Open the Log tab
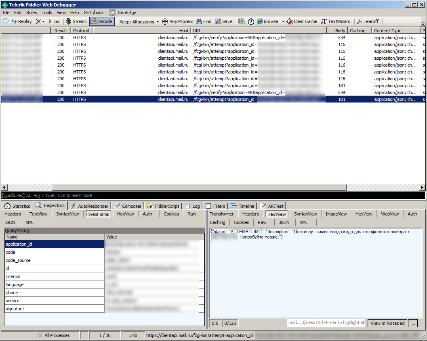 (193, 206)
